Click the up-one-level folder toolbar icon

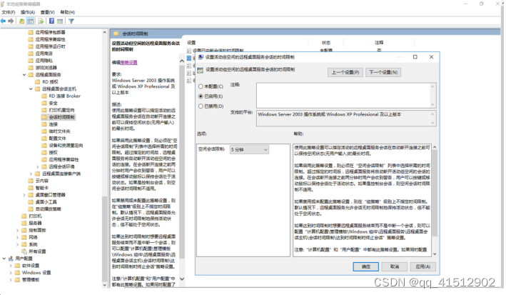click(21, 21)
